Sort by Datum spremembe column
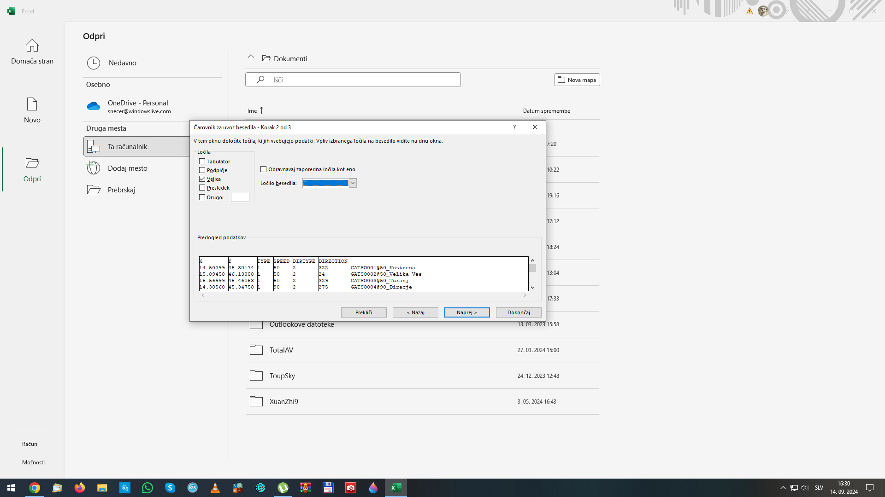 point(546,111)
